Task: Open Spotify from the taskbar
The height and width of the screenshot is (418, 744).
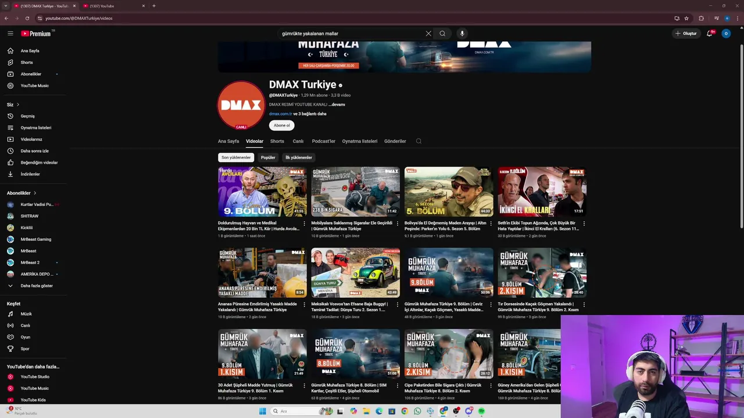Action: 481,411
